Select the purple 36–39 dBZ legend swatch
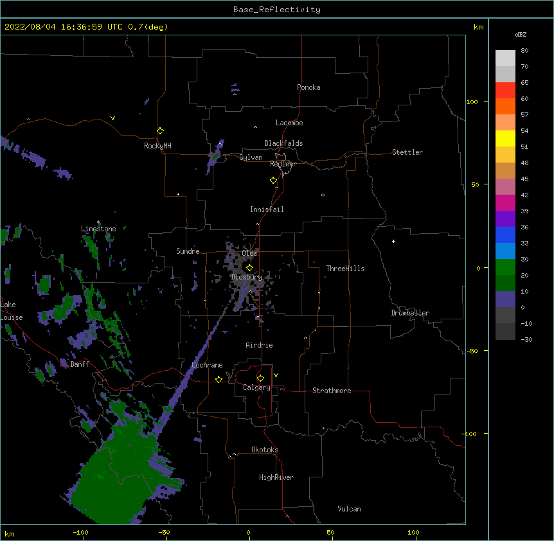This screenshot has width=554, height=541. (x=505, y=219)
